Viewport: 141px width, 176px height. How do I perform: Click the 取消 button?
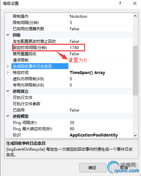(124, 168)
